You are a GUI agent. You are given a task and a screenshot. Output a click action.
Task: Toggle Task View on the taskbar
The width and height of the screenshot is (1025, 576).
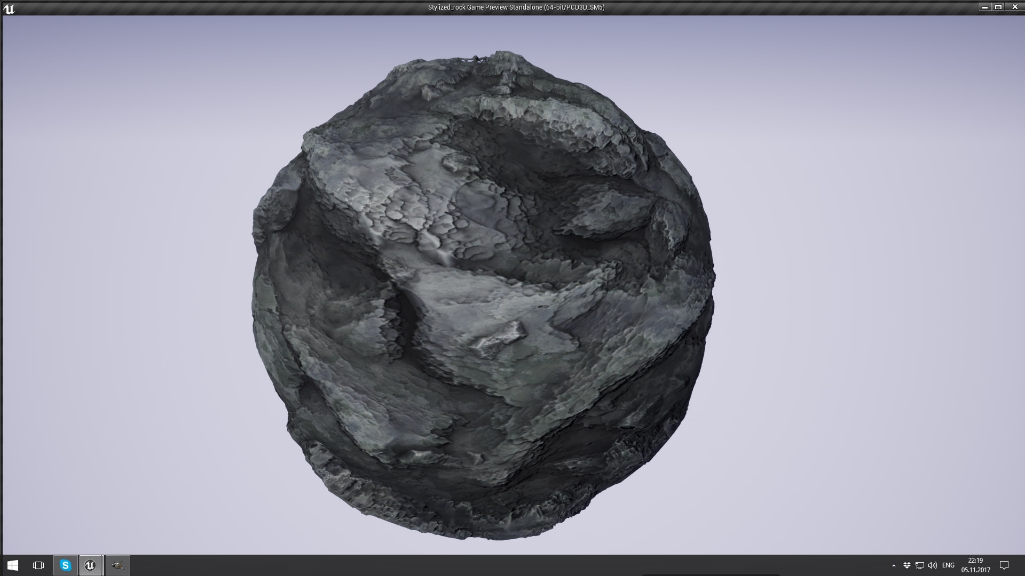[37, 565]
